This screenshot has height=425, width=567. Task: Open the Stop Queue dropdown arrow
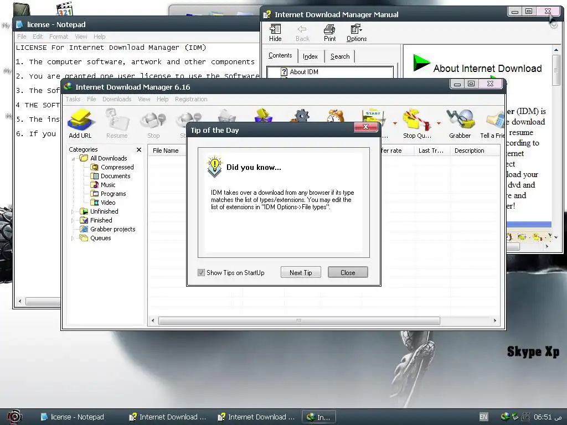coord(439,123)
